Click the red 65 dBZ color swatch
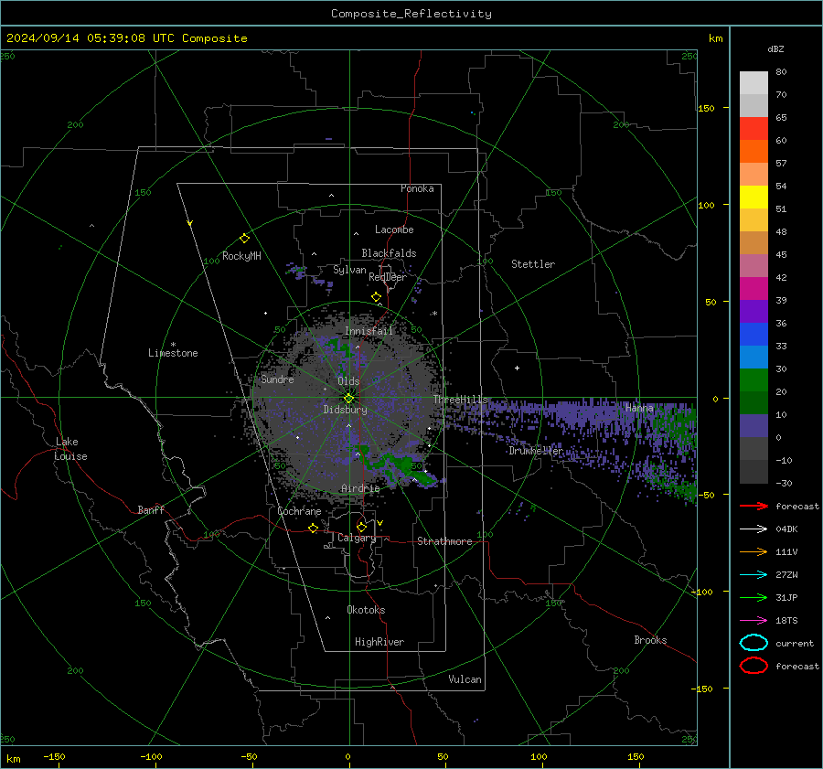Screen dimensions: 823x769 pos(754,128)
